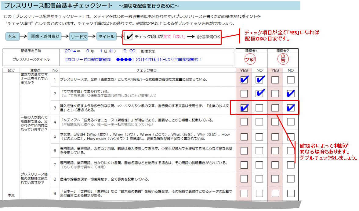Image resolution: width=359 pixels, height=211 pixels.
Task: Click the large checkmark icon in the flow
Action: (129, 37)
